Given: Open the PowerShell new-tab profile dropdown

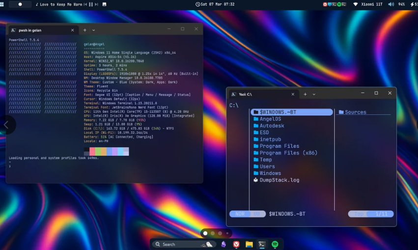Looking at the screenshot, I should coord(94,30).
